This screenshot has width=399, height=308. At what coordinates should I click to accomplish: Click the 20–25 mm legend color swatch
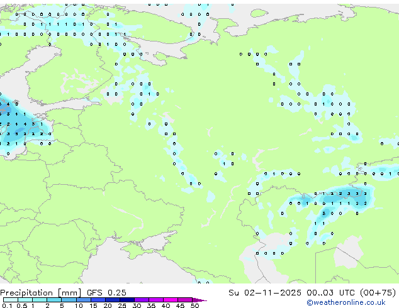click(x=112, y=300)
